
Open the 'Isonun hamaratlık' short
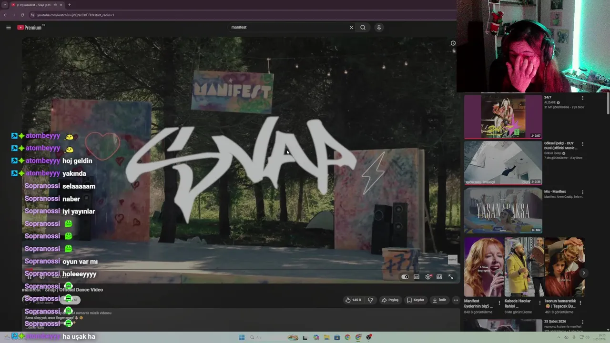(x=565, y=267)
